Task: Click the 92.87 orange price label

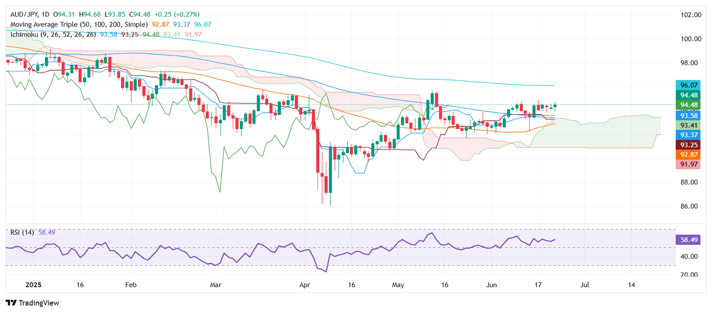Action: [x=688, y=155]
